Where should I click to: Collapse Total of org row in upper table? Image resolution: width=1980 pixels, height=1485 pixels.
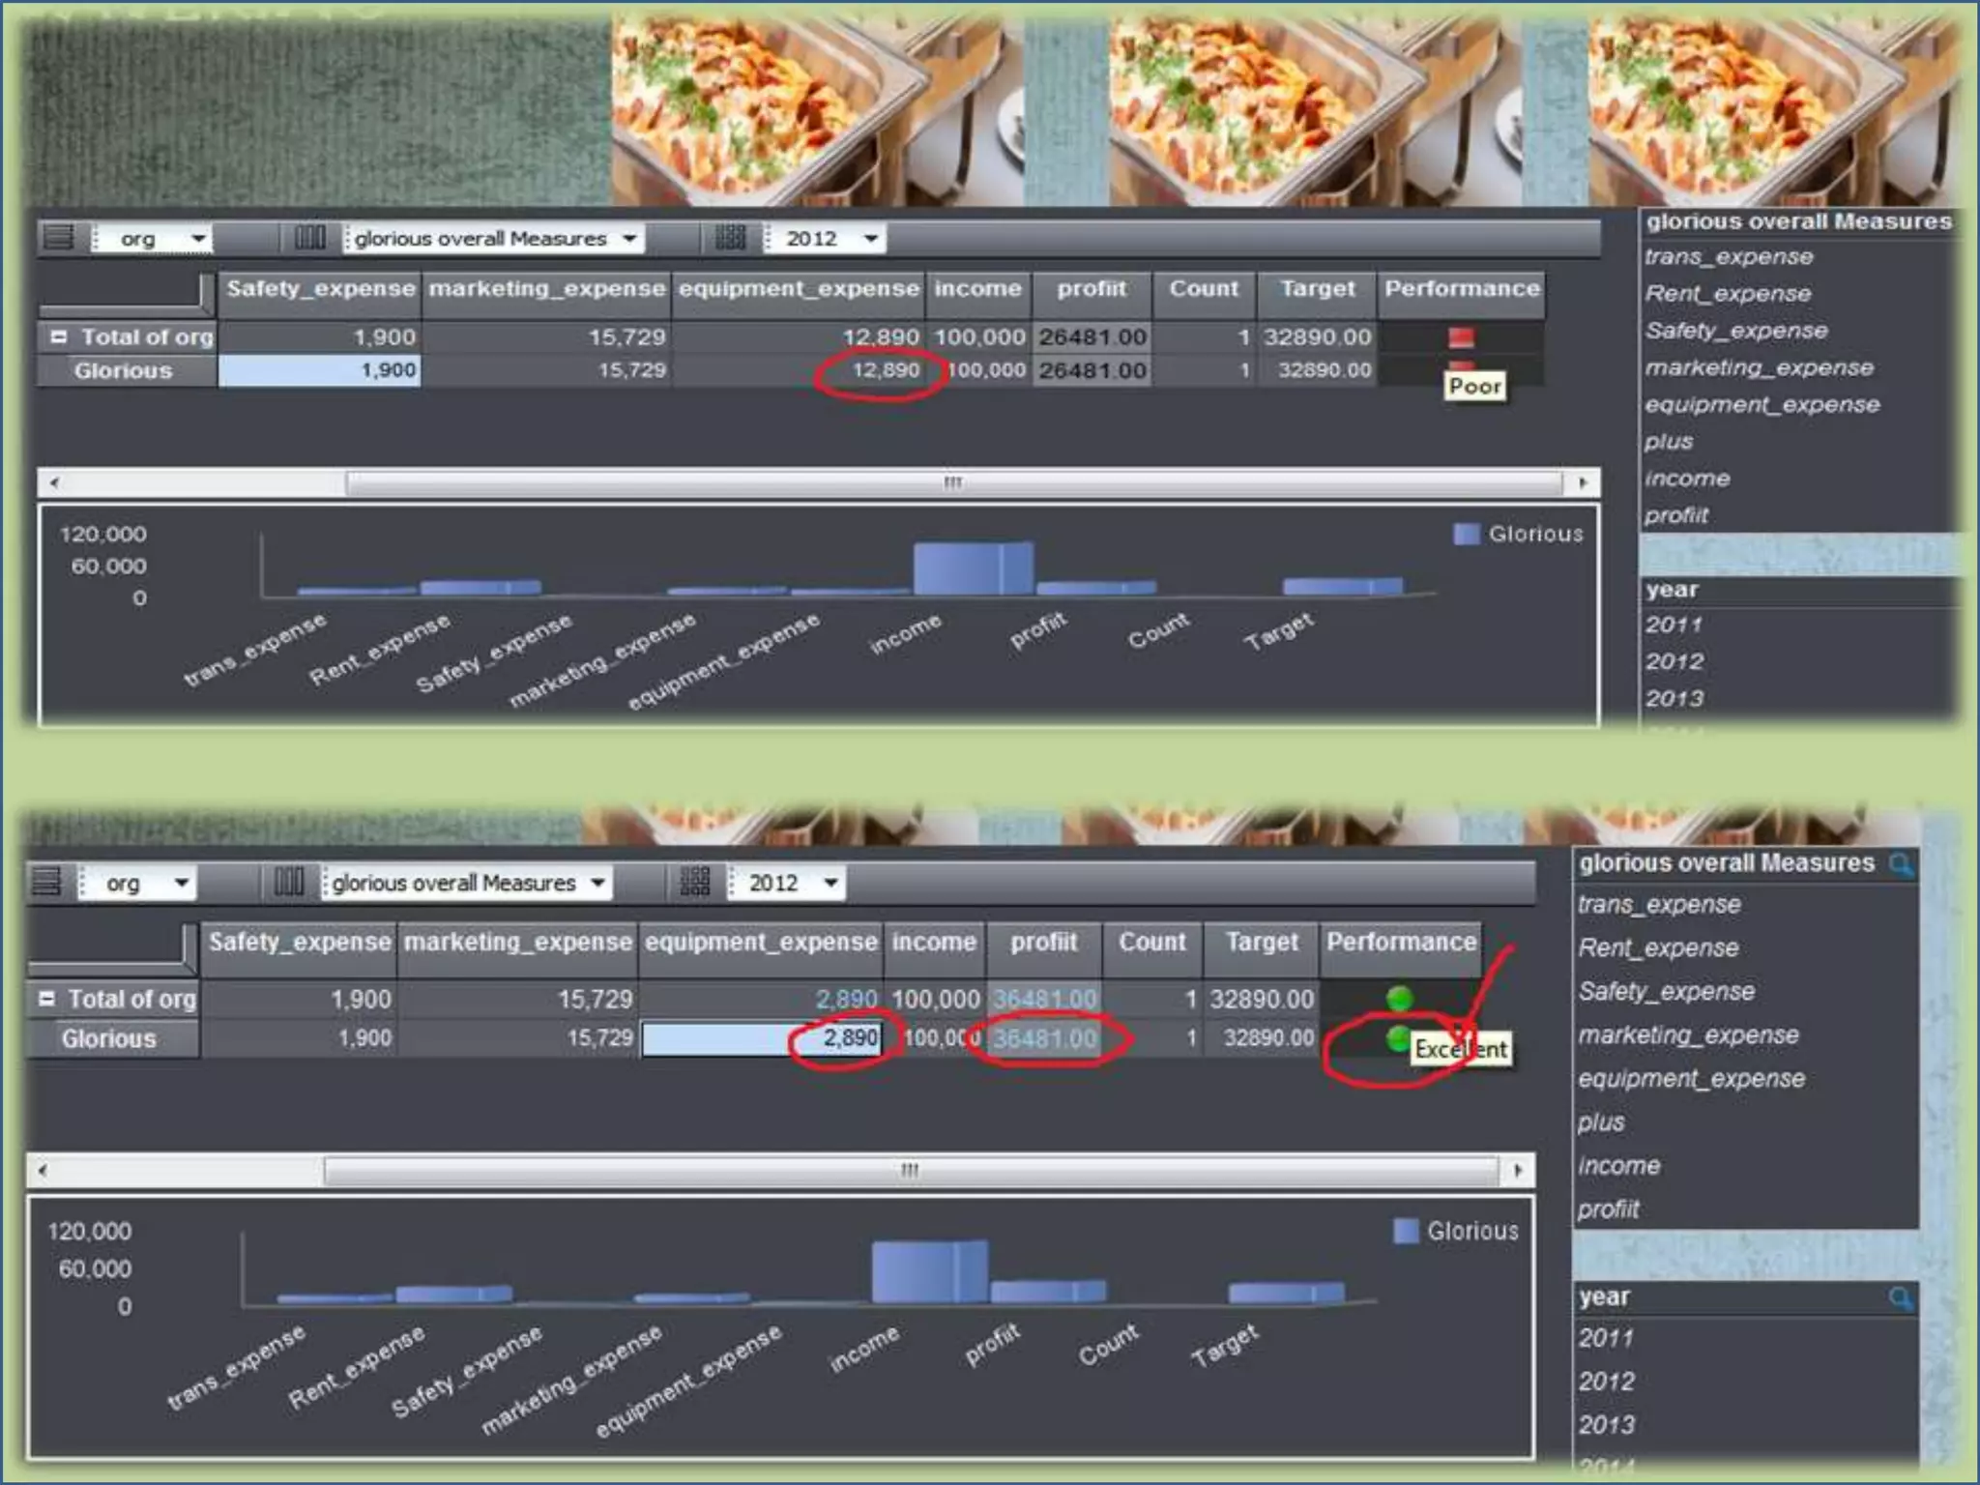pos(59,337)
